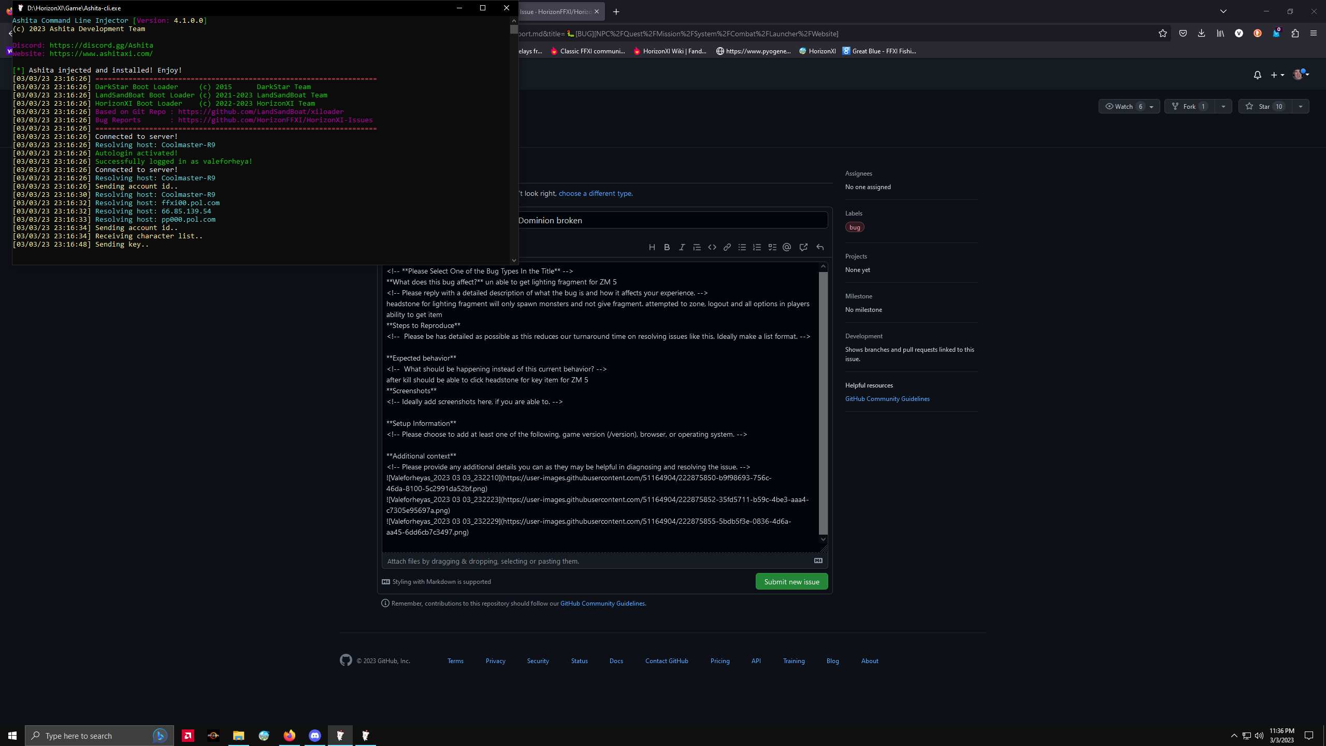Apply italic formatting in editor

point(682,248)
